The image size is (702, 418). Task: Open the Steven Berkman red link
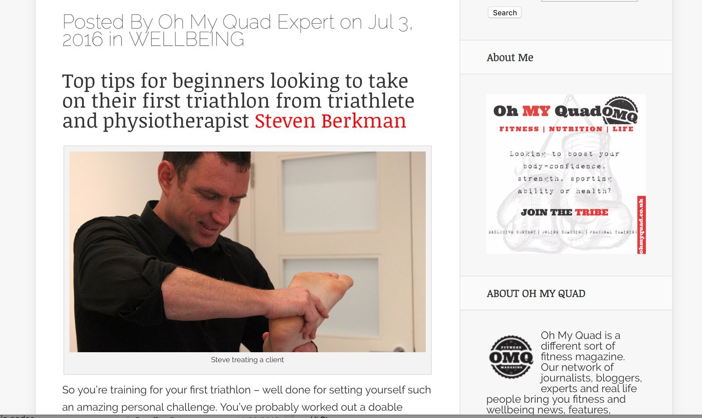[x=330, y=121]
